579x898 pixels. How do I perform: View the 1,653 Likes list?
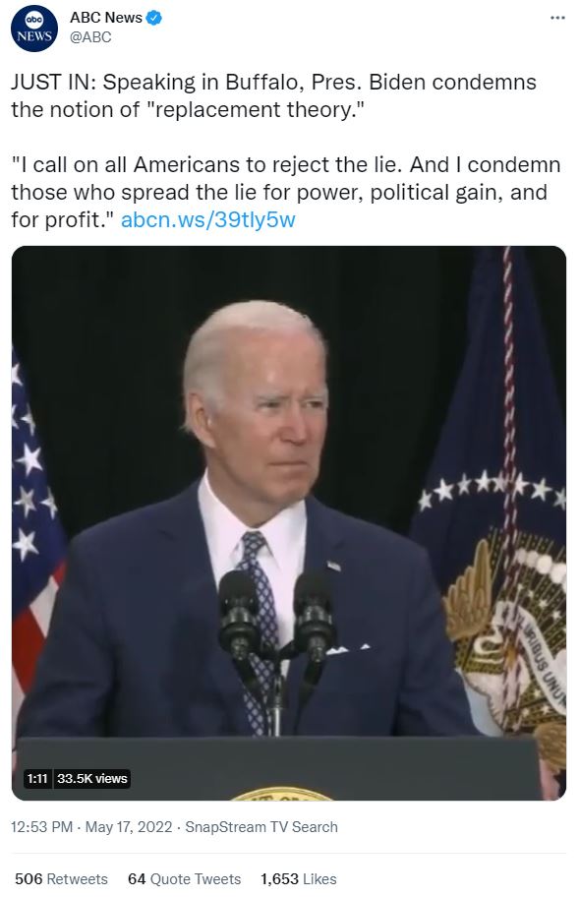coord(299,879)
